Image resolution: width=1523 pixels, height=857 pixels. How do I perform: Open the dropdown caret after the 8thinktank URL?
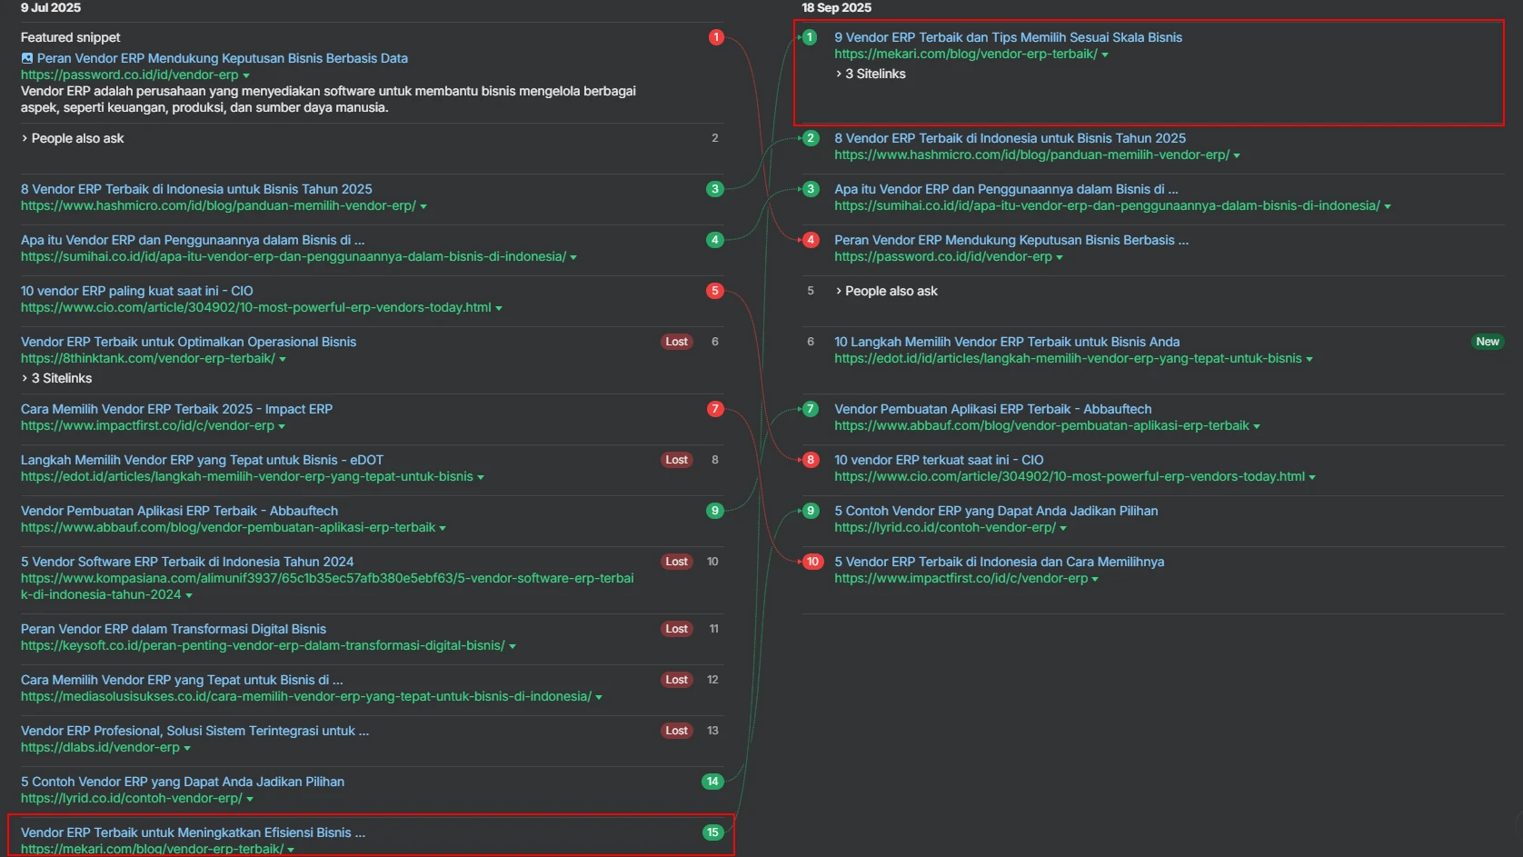tap(283, 359)
